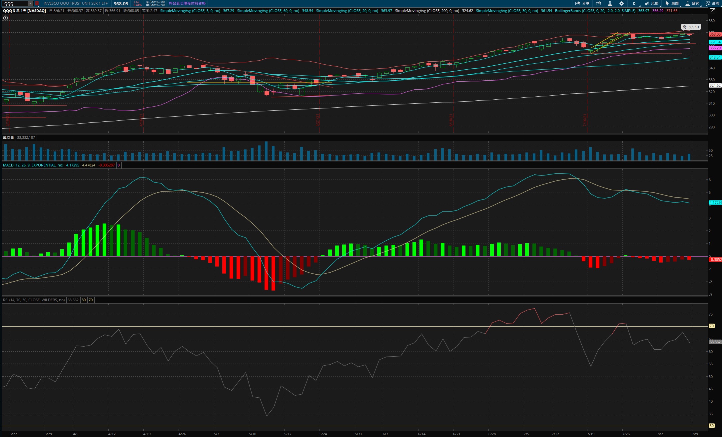Viewport: 722px width, 437px height.
Task: Click the close value 收:368.05
Action: pyautogui.click(x=131, y=11)
